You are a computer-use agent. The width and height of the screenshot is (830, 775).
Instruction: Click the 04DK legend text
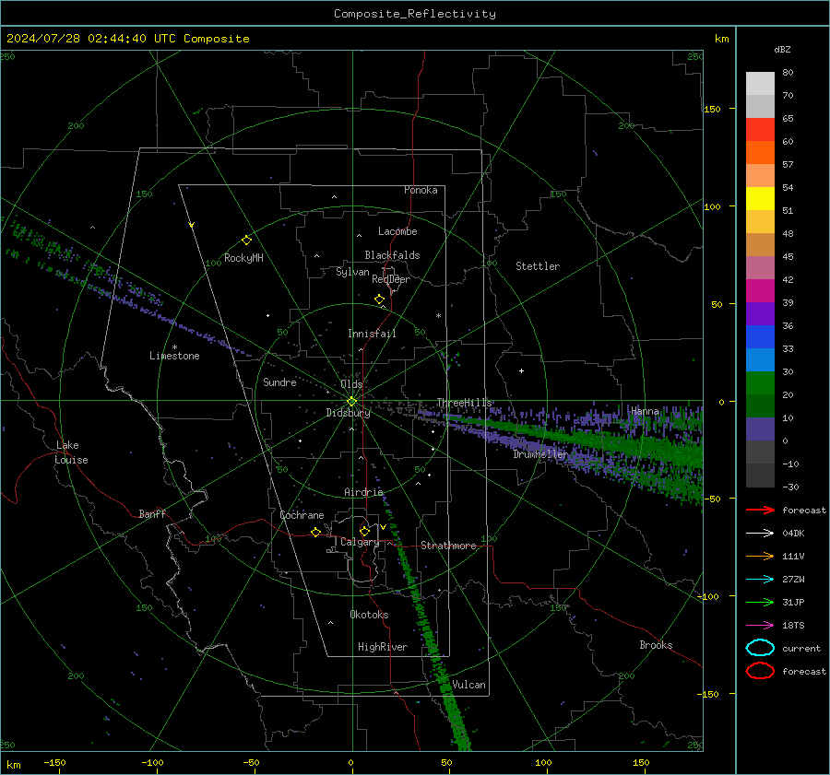(x=793, y=534)
